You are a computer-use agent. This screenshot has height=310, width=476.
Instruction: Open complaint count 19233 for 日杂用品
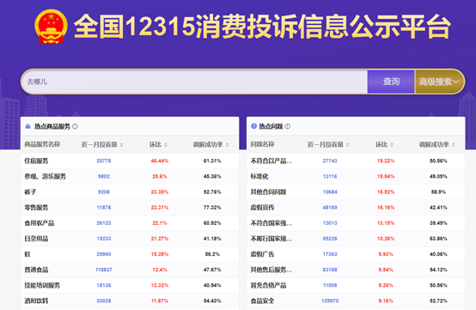[104, 239]
